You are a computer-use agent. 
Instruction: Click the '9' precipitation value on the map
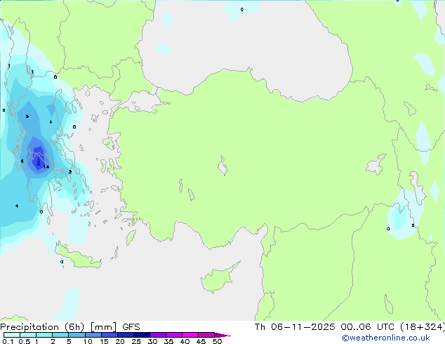click(27, 117)
